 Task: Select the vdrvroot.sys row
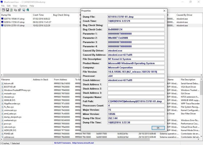pos(100,127)
